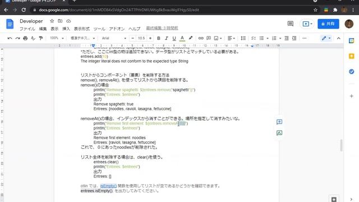Collapse the side panel arrow
This screenshot has height=202, width=359.
(x=352, y=199)
